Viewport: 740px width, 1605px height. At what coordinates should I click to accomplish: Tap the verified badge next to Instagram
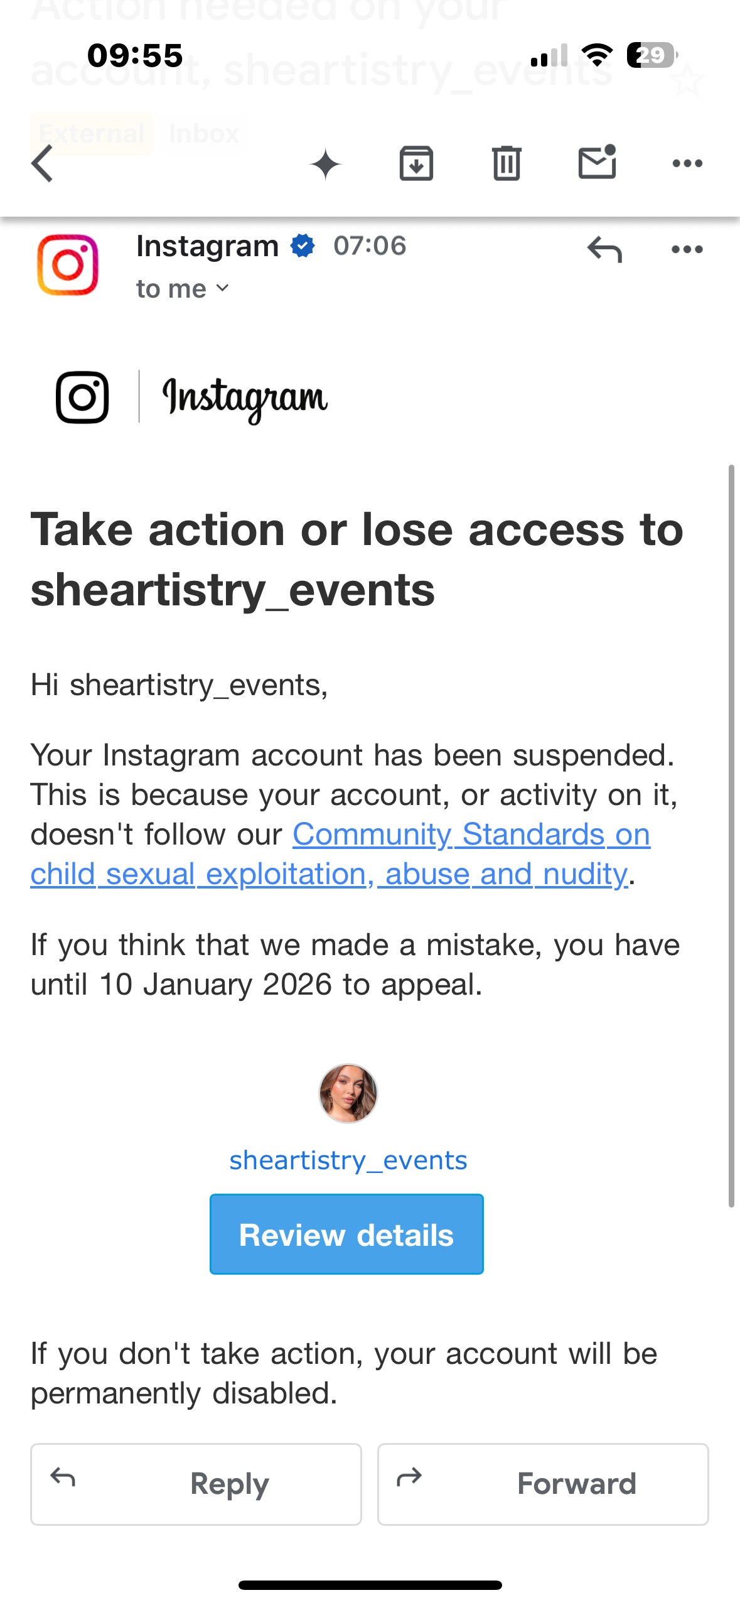point(301,247)
